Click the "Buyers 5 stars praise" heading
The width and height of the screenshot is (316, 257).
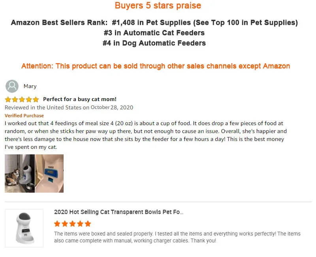point(158,6)
